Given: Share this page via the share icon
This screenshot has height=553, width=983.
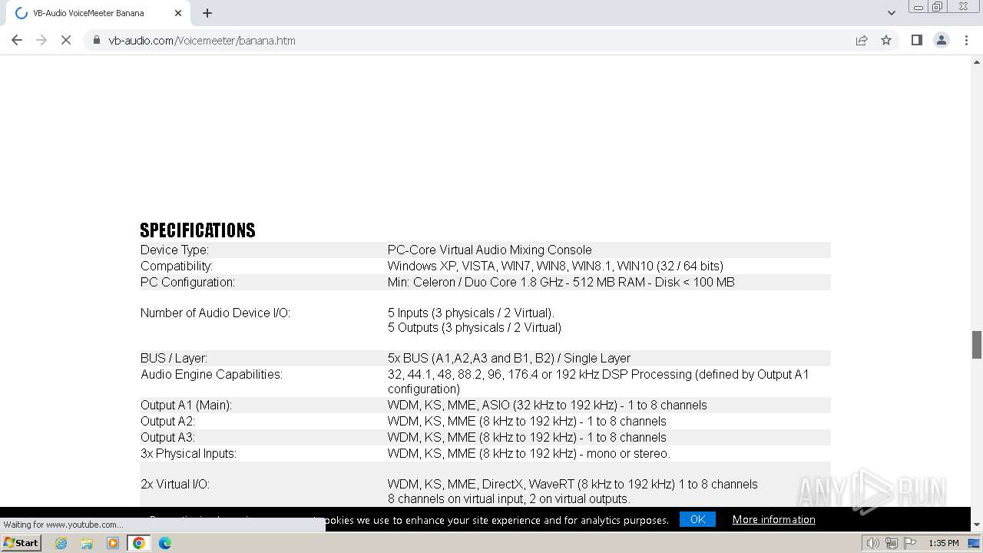Looking at the screenshot, I should [x=862, y=40].
